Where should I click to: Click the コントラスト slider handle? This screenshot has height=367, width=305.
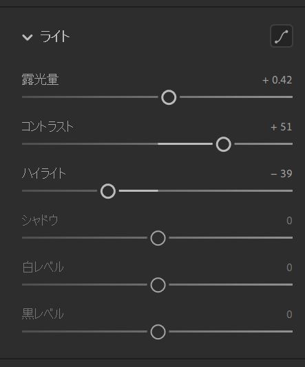point(224,144)
